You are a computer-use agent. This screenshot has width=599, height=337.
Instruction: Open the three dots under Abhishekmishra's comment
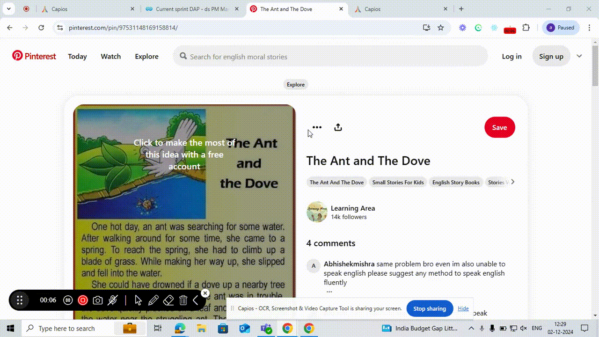(x=329, y=292)
